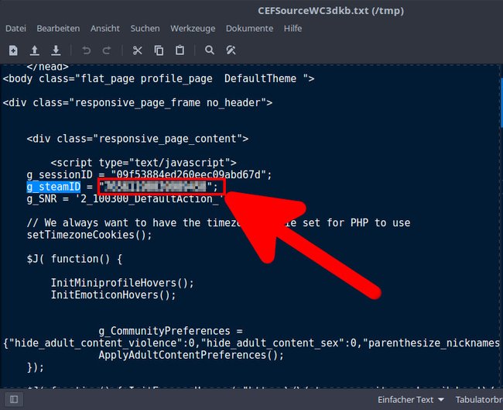Click the ApplyAdultContentPreferences(); line
This screenshot has height=410, width=503.
point(191,355)
